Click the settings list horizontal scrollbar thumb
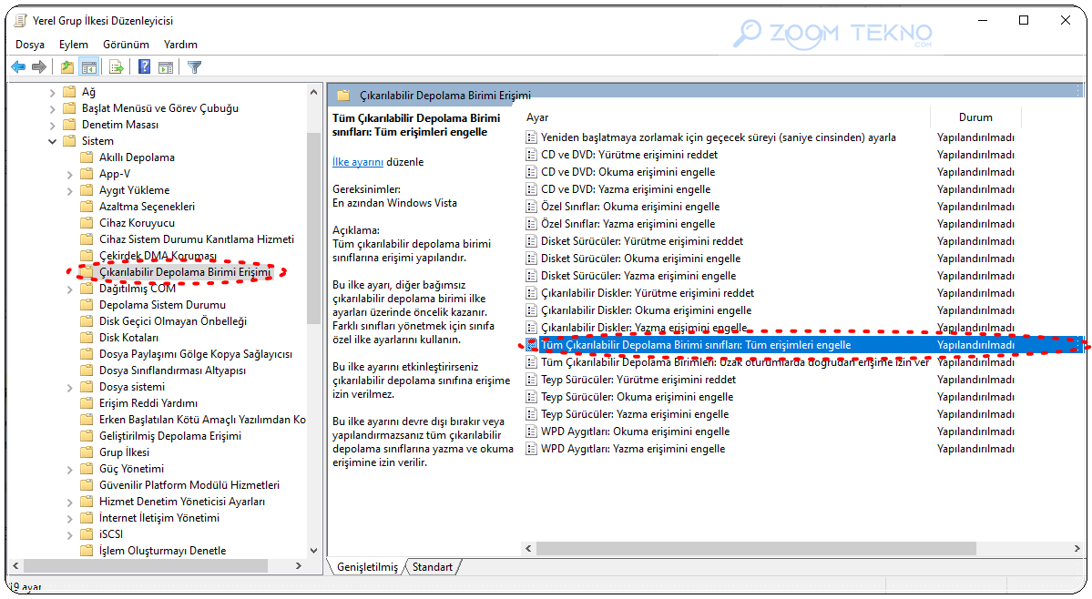The height and width of the screenshot is (599, 1092). click(756, 549)
